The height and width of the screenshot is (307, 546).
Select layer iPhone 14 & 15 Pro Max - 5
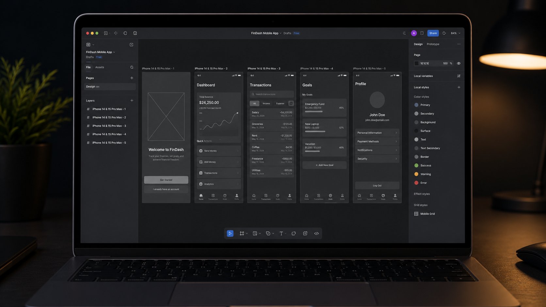point(110,143)
